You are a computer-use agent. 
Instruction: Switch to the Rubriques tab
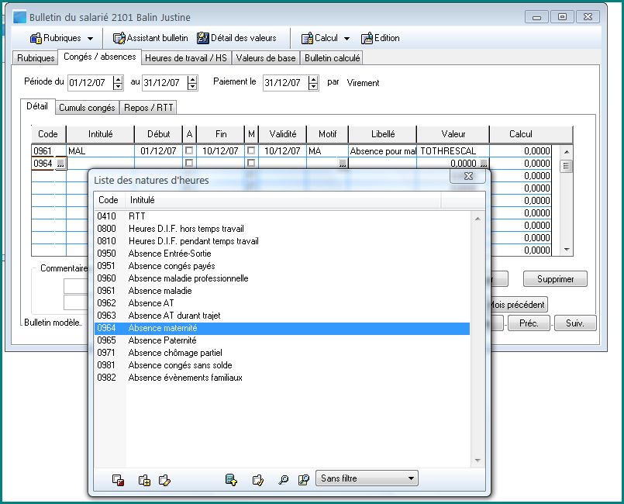[36, 58]
